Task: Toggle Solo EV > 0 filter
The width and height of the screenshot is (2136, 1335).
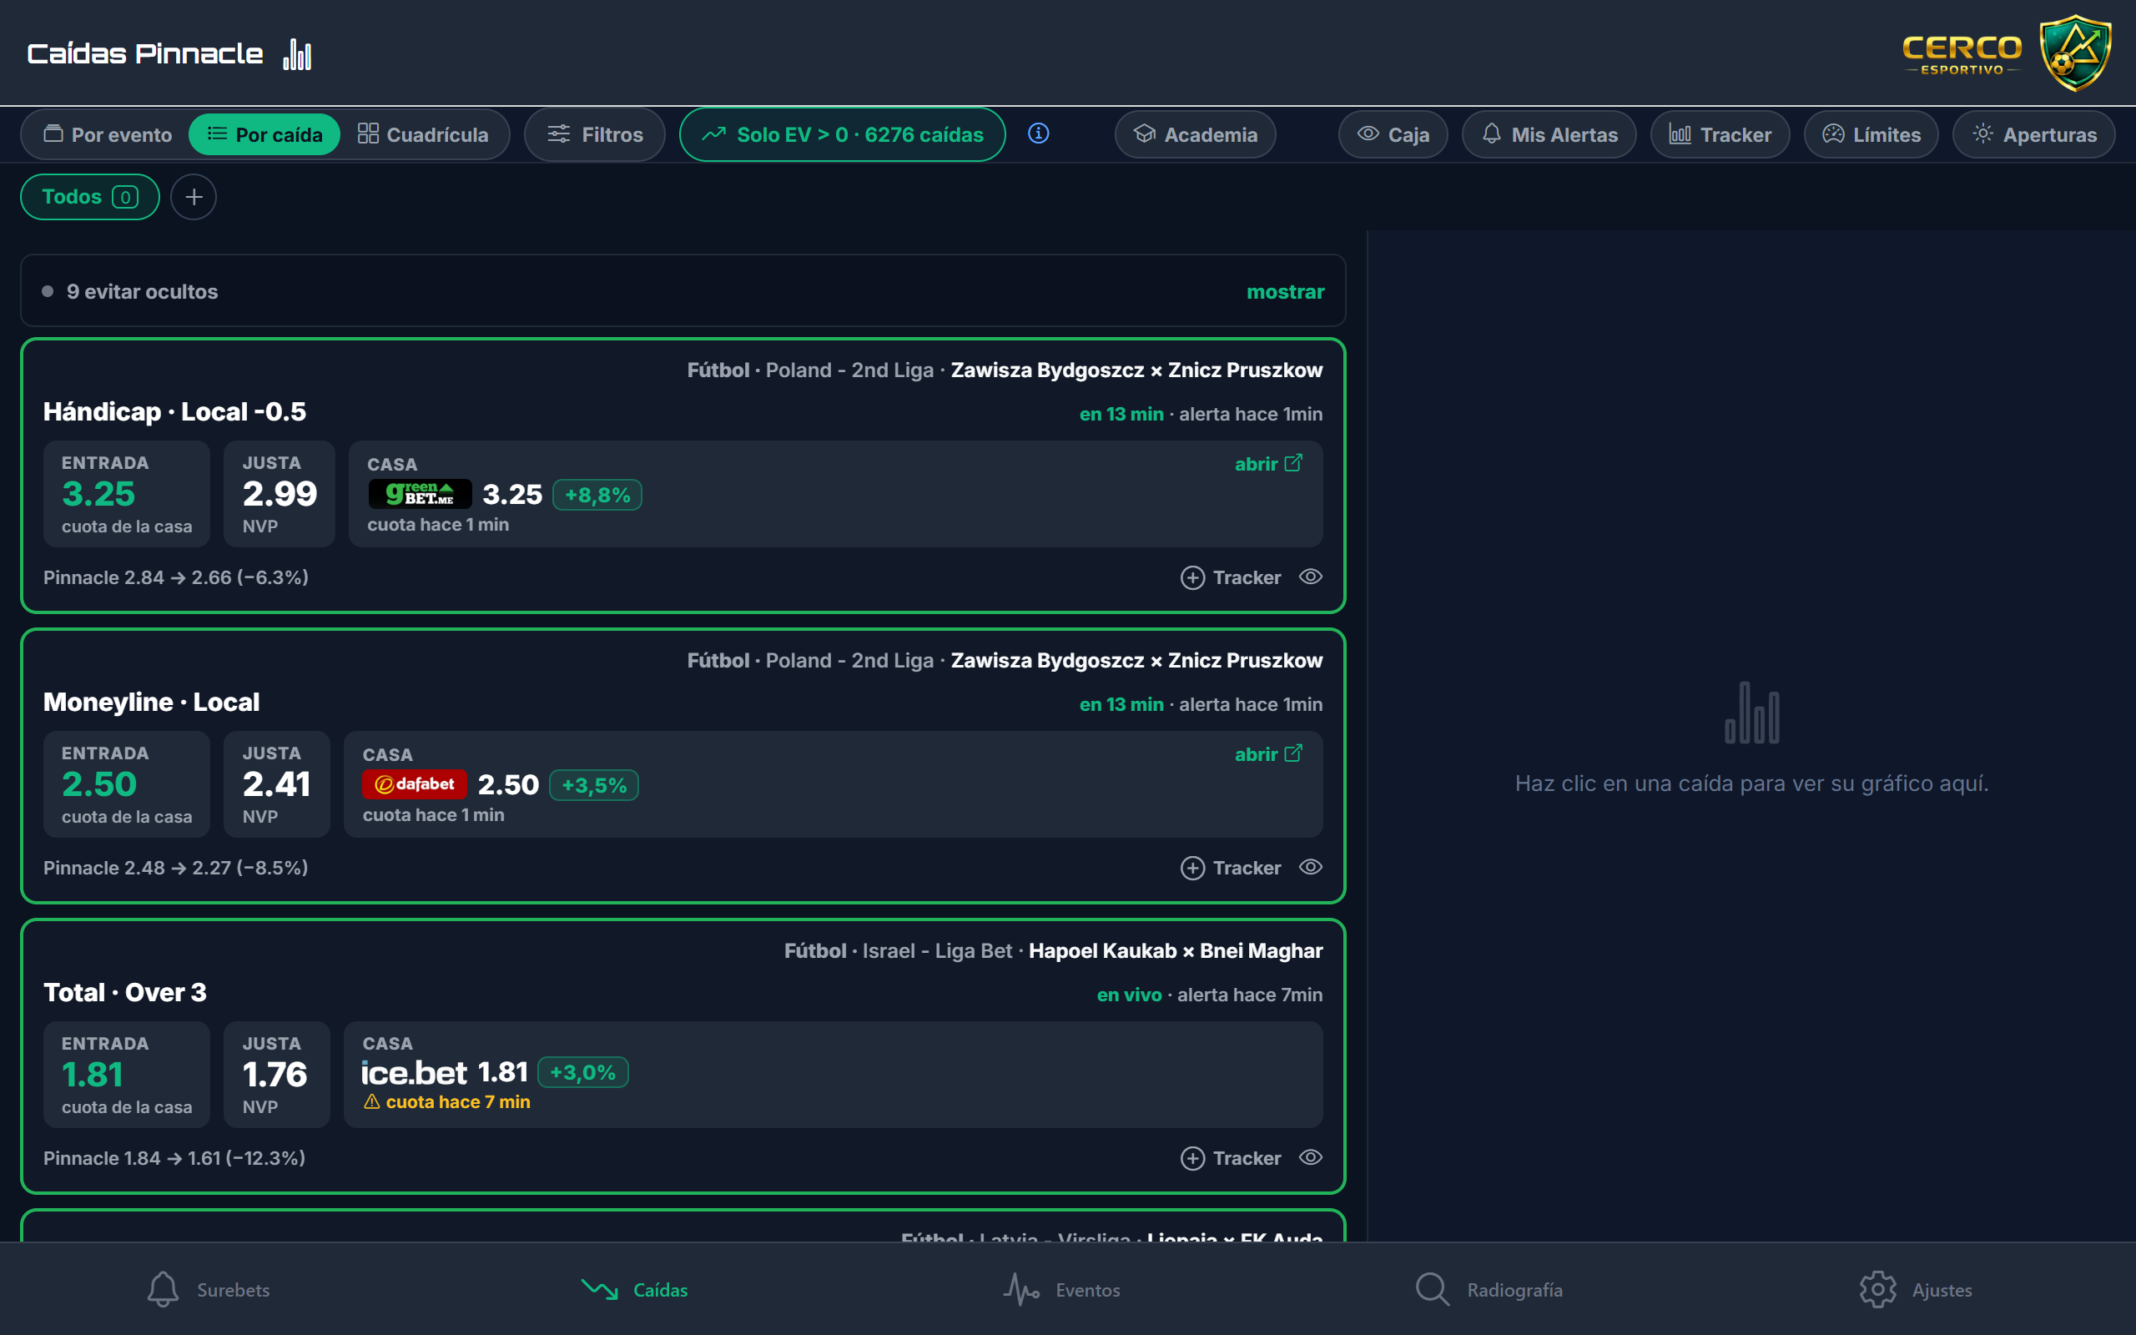Action: [842, 134]
